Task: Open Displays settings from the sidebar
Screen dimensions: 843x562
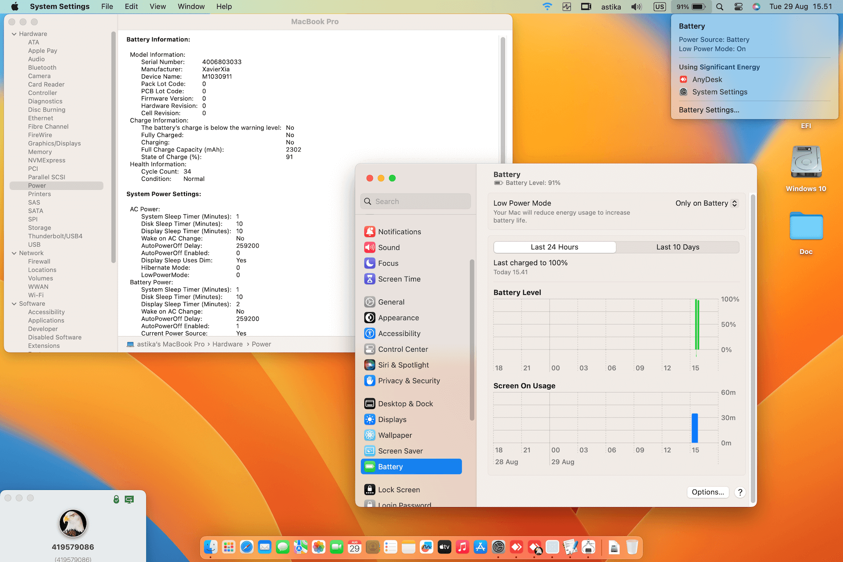Action: [x=391, y=419]
